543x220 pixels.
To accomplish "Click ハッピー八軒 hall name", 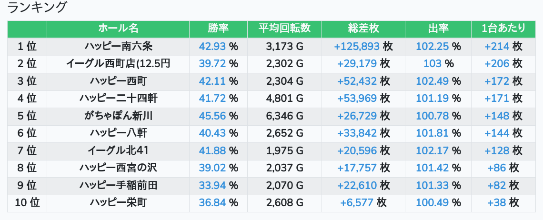I will coord(118,133).
